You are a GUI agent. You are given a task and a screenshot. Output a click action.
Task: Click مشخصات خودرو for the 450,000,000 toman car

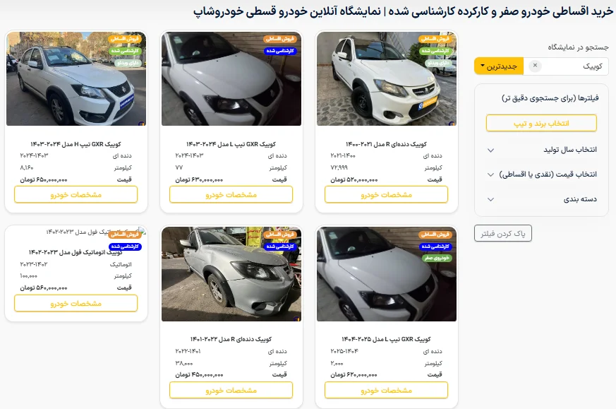[x=231, y=391]
